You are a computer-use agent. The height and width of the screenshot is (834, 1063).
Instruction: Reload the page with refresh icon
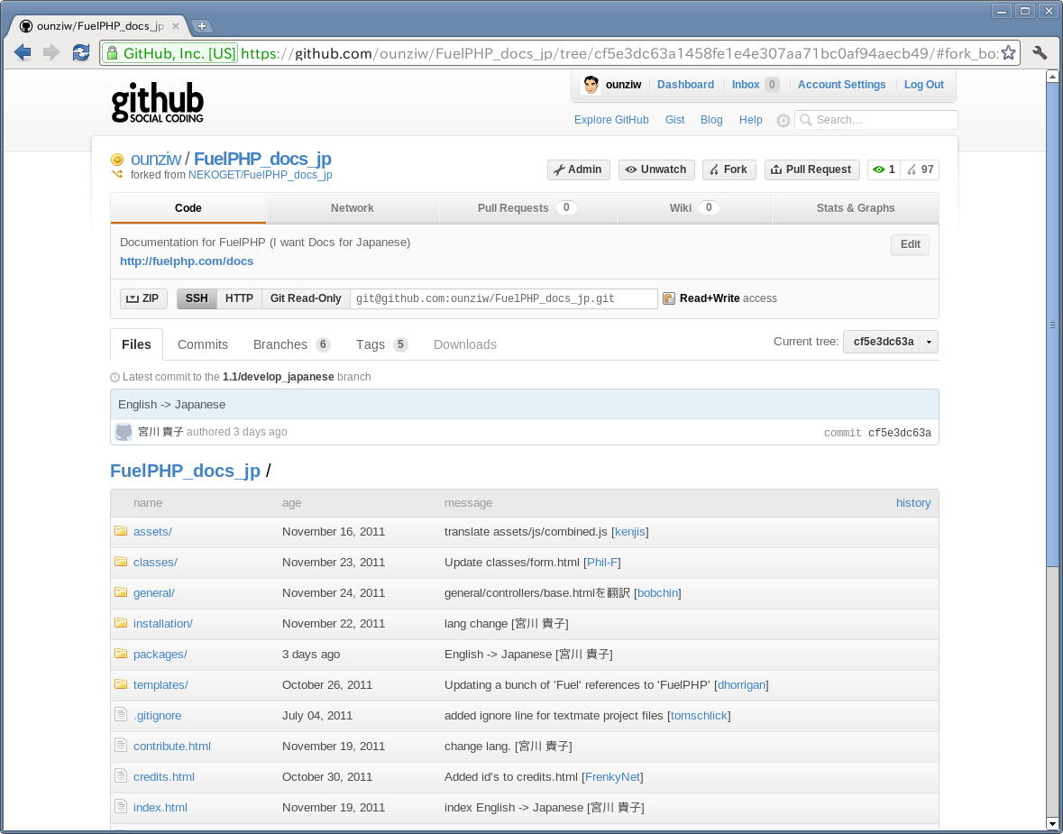(81, 52)
